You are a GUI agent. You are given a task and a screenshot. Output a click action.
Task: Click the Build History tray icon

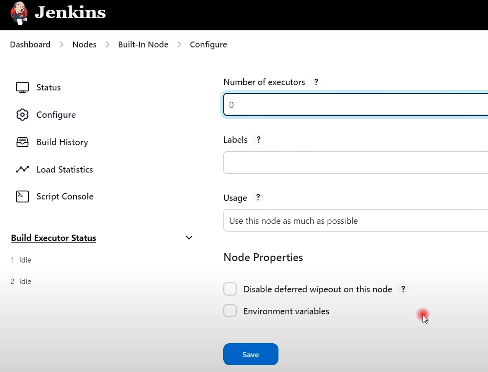22,142
